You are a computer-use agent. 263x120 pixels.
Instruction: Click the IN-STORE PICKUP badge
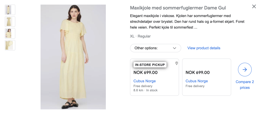click(150, 65)
